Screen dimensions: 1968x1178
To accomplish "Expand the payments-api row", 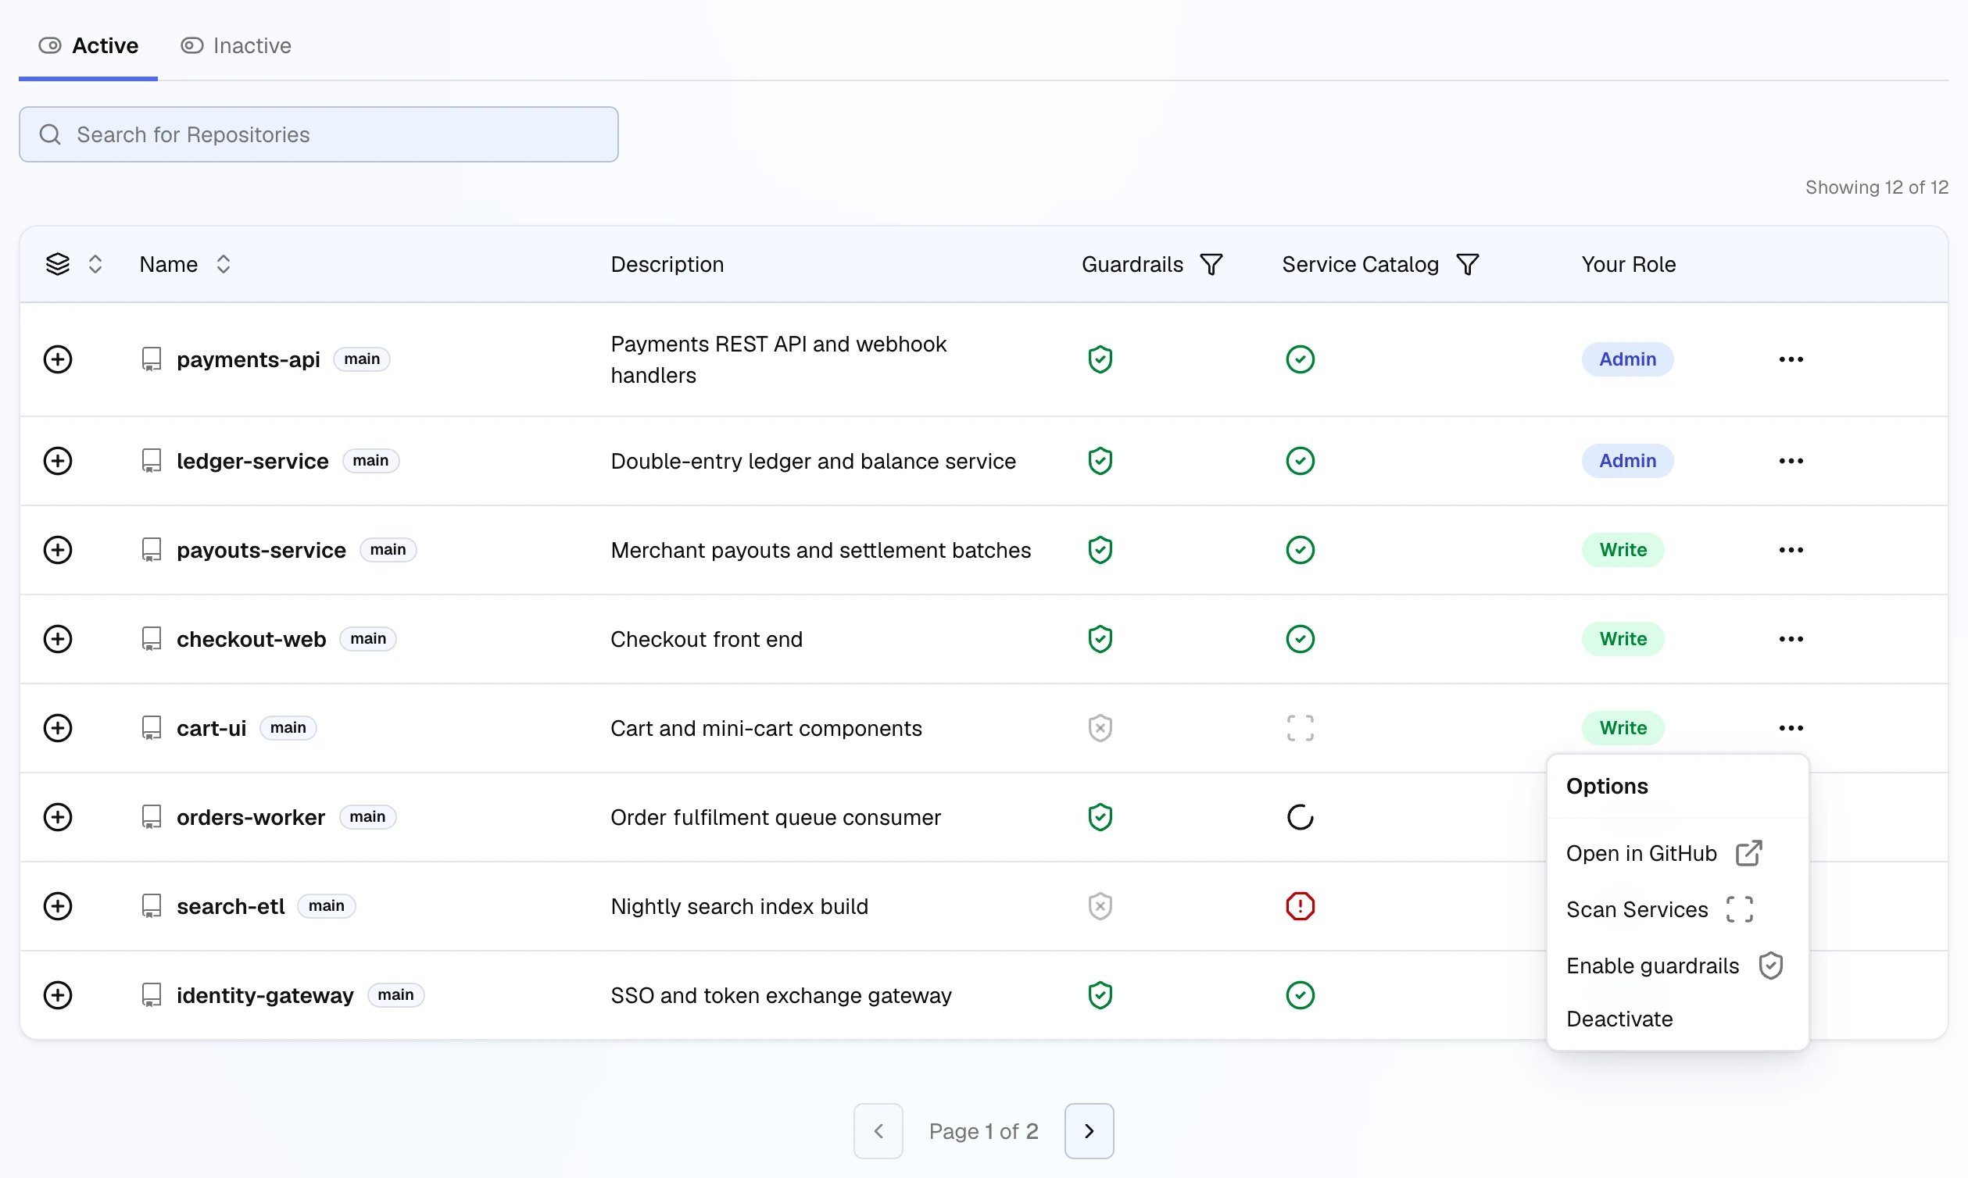I will 57,359.
